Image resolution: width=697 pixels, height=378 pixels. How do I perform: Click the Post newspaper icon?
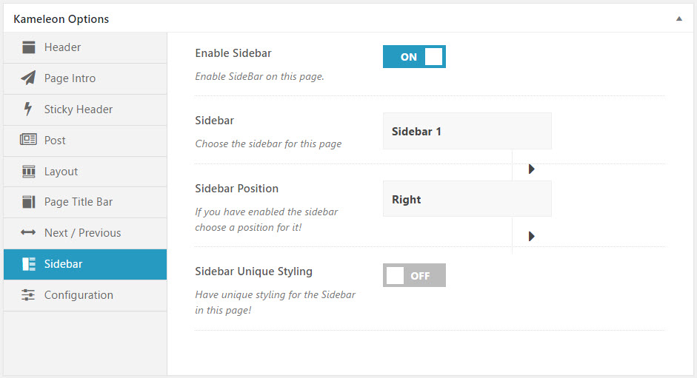point(28,141)
